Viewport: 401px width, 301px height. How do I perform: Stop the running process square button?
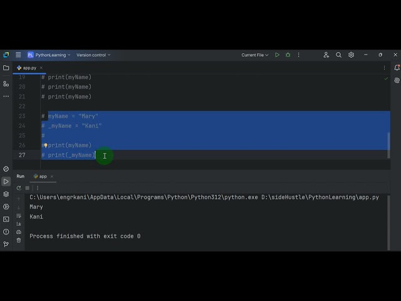pos(28,188)
